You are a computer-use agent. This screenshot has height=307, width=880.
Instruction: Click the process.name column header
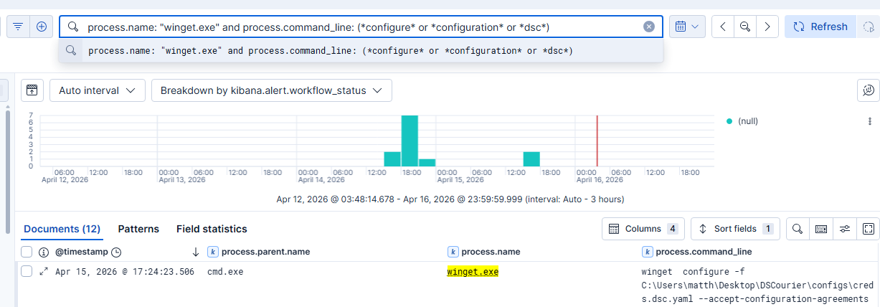tap(491, 252)
